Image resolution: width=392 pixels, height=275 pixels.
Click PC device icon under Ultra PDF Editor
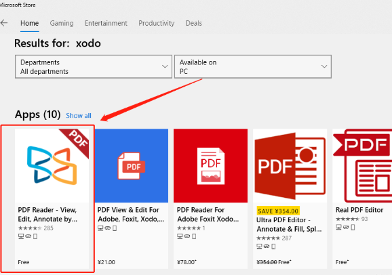tap(259, 247)
